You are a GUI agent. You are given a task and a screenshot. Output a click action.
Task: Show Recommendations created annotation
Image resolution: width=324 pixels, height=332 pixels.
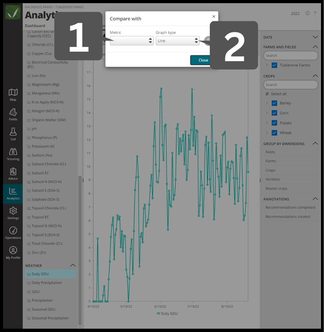288,217
